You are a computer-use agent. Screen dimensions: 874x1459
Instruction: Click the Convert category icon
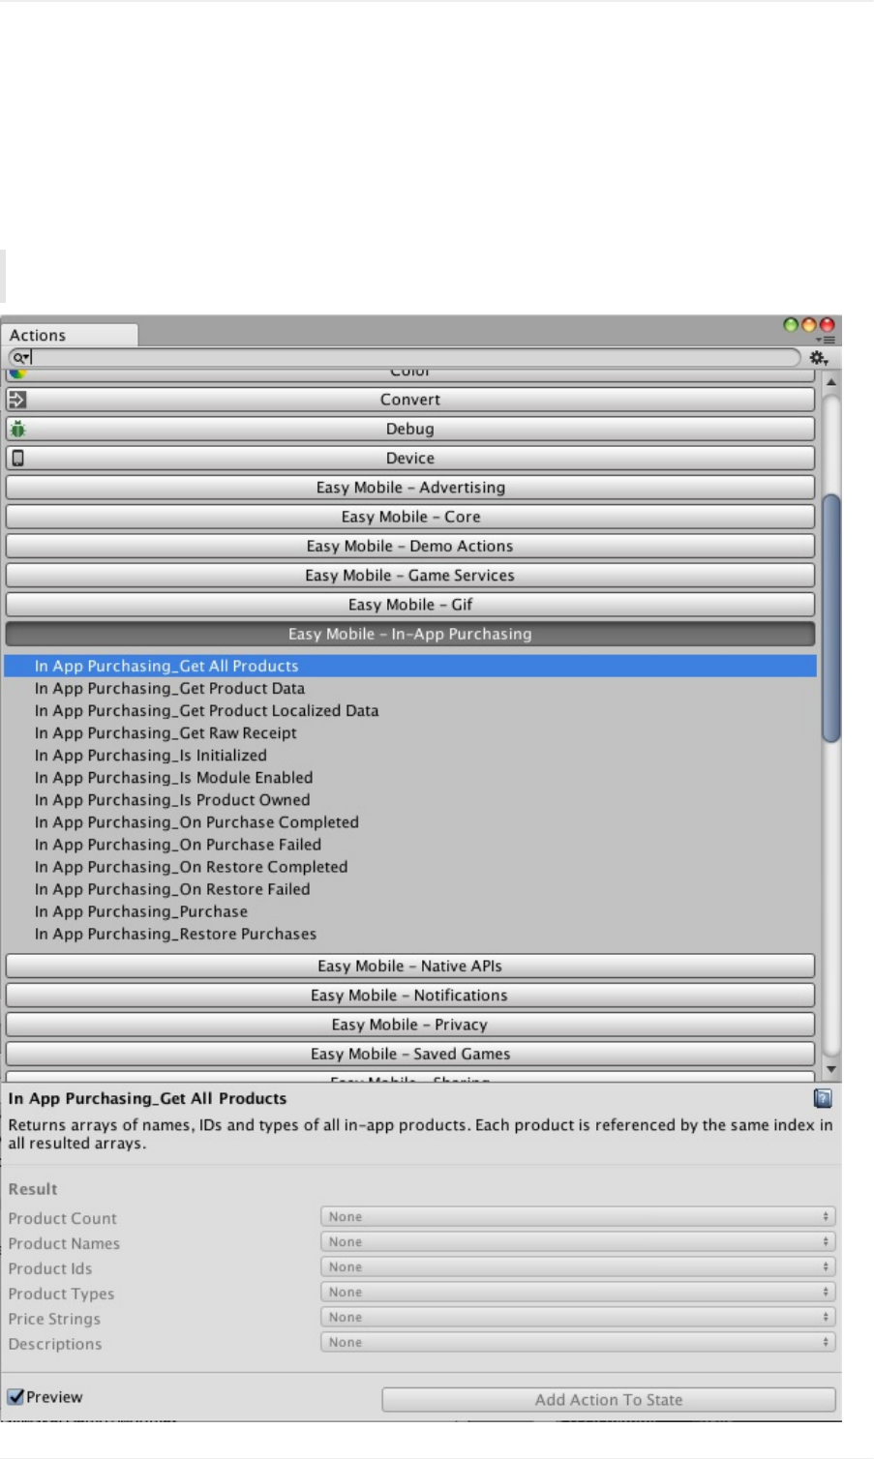tap(16, 399)
